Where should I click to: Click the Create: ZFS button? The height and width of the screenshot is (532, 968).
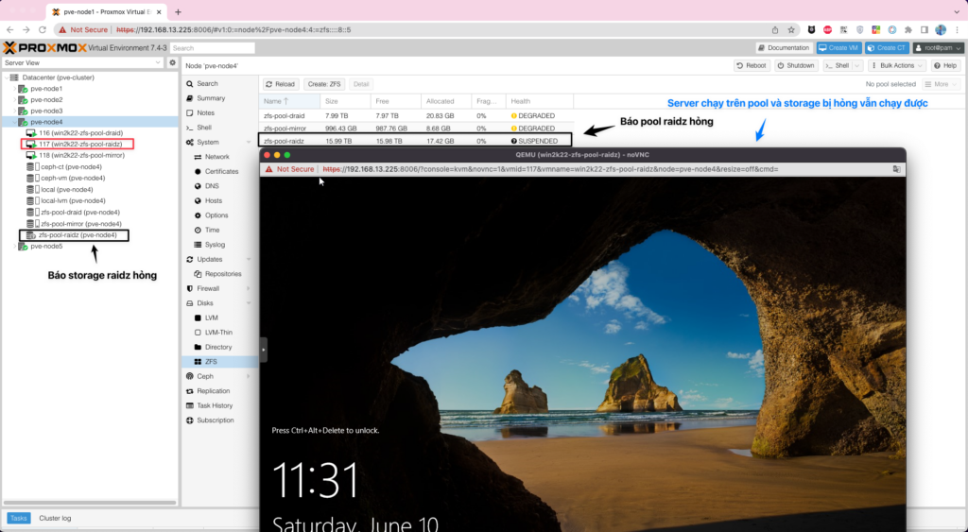tap(324, 84)
